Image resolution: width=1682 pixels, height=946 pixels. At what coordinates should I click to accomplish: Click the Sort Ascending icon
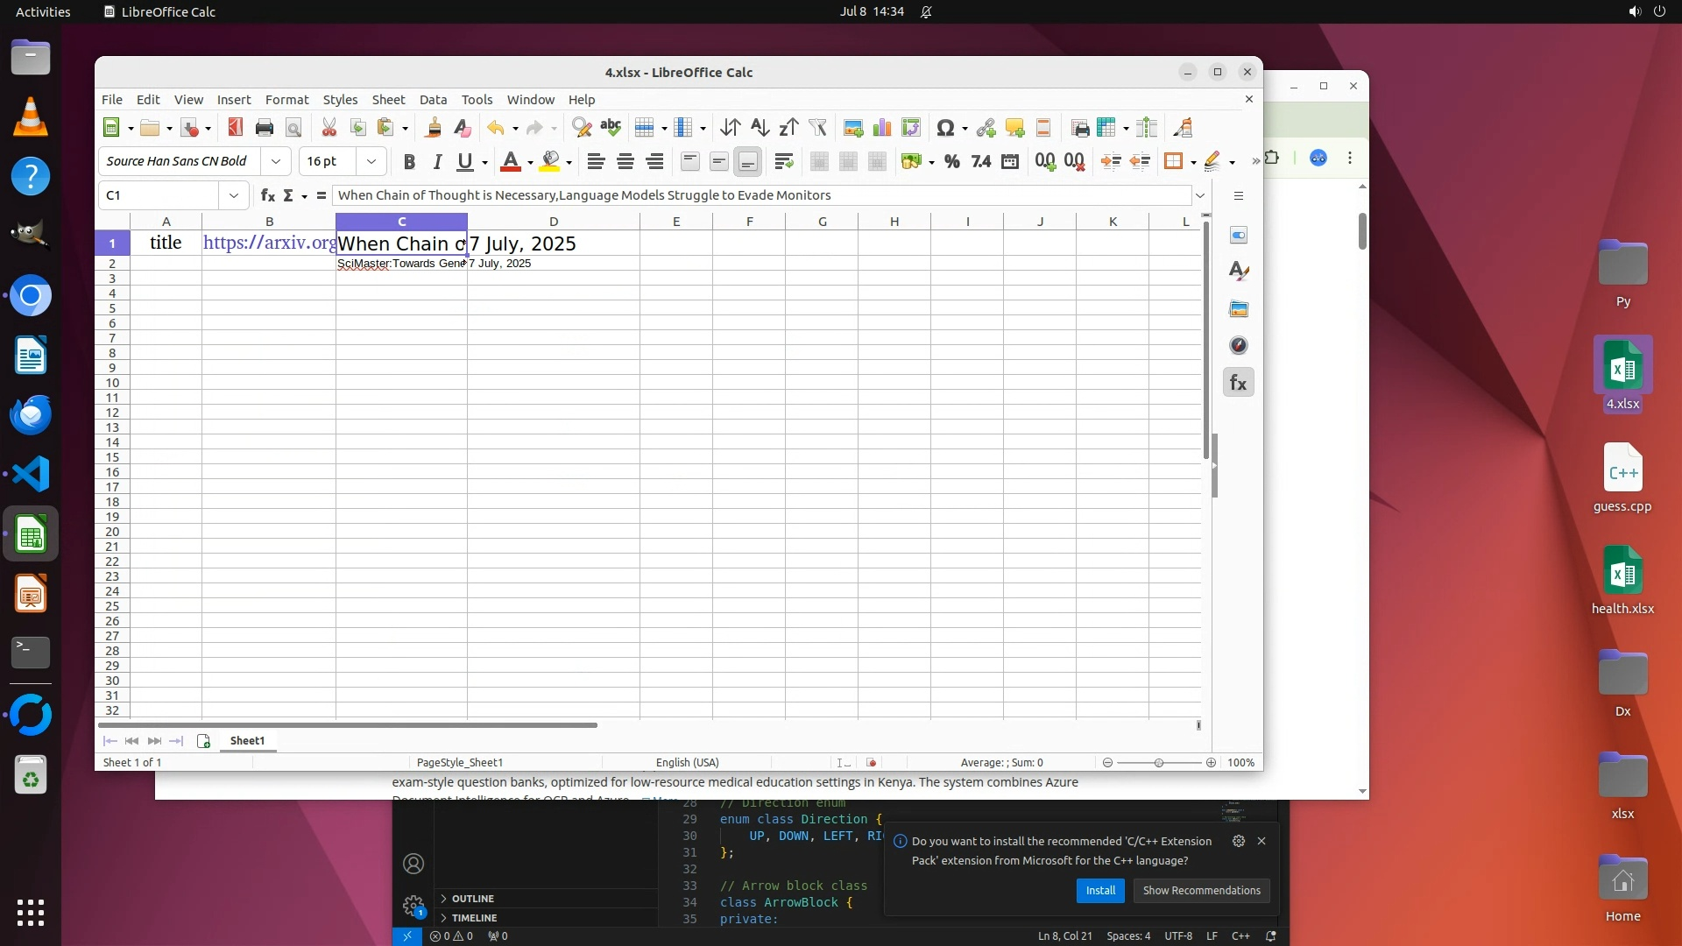[x=760, y=128]
